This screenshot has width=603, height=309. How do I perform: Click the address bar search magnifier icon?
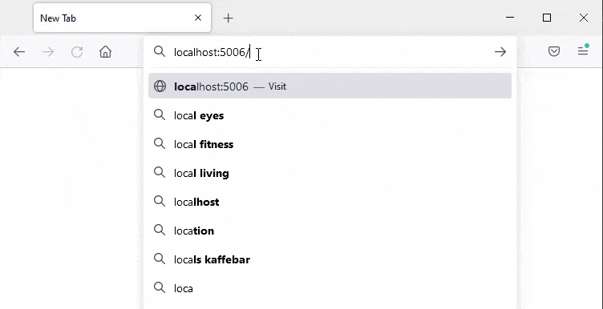click(x=160, y=52)
